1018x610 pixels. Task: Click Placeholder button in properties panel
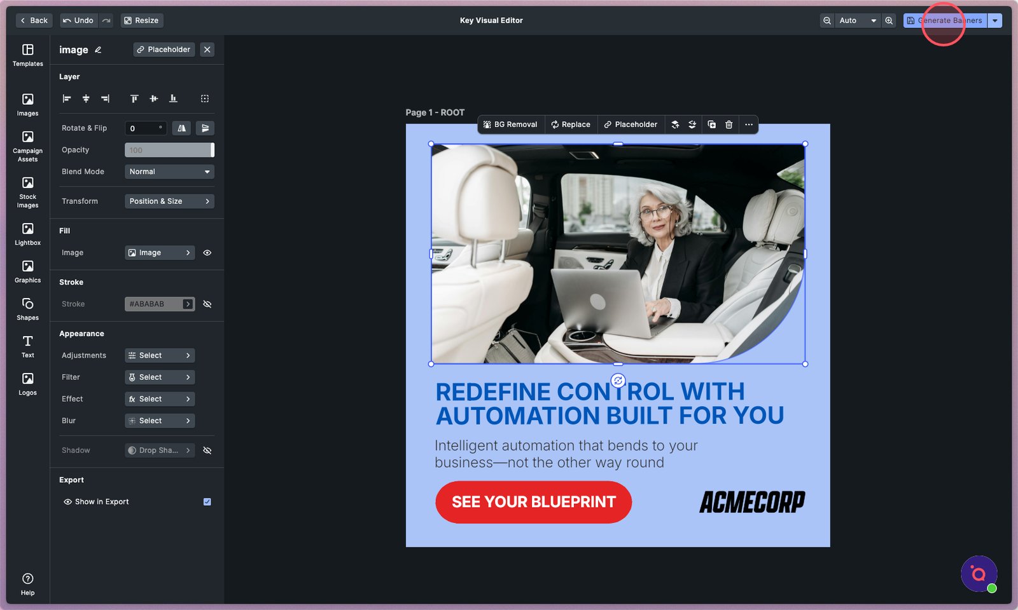164,50
